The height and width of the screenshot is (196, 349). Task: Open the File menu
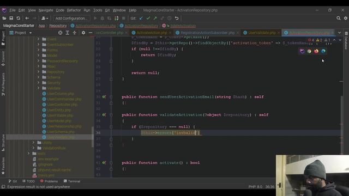13,10
